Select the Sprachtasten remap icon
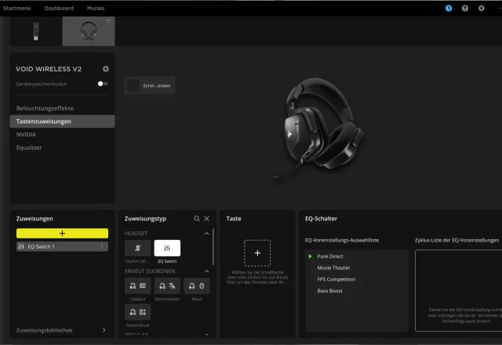Viewport: 502px width, 345px height. tap(167, 286)
